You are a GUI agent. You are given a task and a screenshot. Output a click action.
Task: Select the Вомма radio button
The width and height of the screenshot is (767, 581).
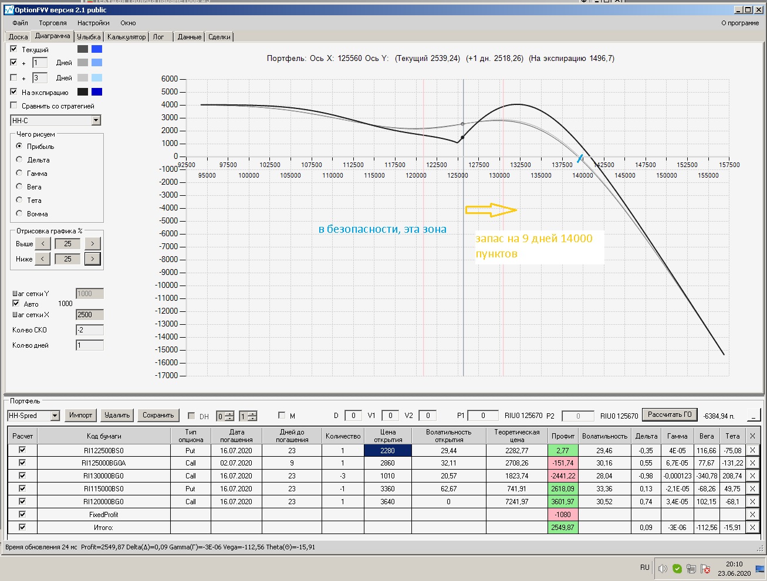pos(19,213)
